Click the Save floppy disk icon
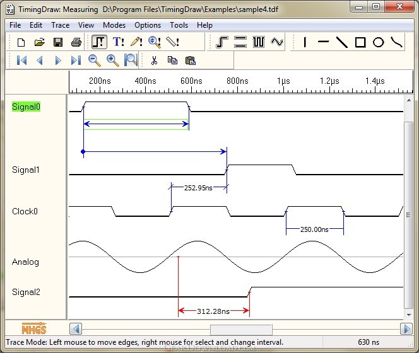Screen dimensions: 419x353 58,42
